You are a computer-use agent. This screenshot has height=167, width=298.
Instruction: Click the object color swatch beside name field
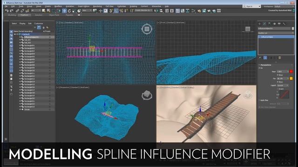click(x=293, y=28)
